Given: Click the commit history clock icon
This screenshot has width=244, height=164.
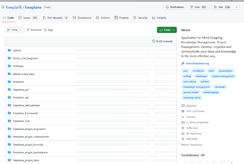Looking at the screenshot, I should pyautogui.click(x=154, y=42).
